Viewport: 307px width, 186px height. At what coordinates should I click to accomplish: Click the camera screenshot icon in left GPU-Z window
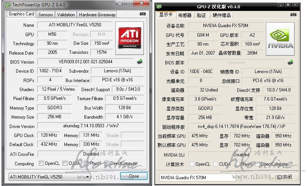point(142,14)
